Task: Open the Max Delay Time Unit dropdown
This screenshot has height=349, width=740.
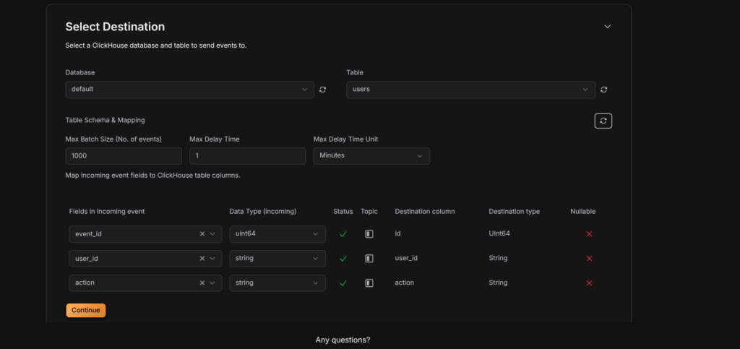Action: tap(371, 155)
